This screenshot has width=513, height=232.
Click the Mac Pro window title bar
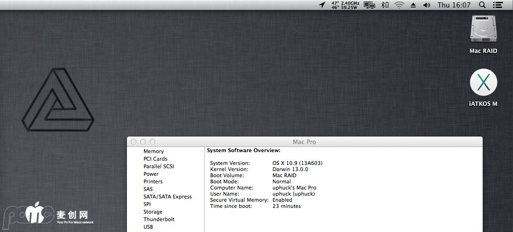[304, 142]
